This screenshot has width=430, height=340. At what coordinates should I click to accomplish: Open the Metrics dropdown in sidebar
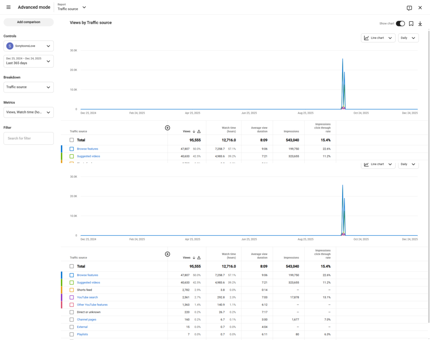[29, 112]
